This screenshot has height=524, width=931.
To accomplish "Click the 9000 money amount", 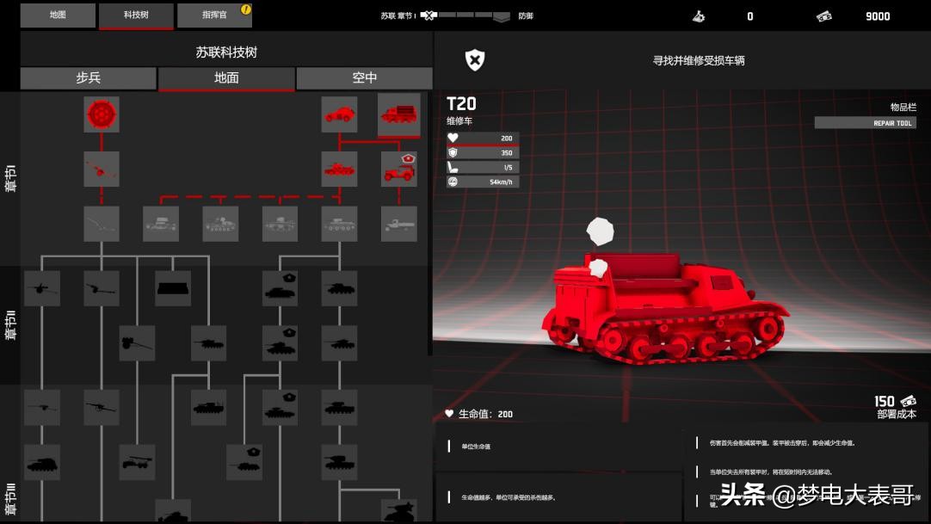I will [x=878, y=16].
